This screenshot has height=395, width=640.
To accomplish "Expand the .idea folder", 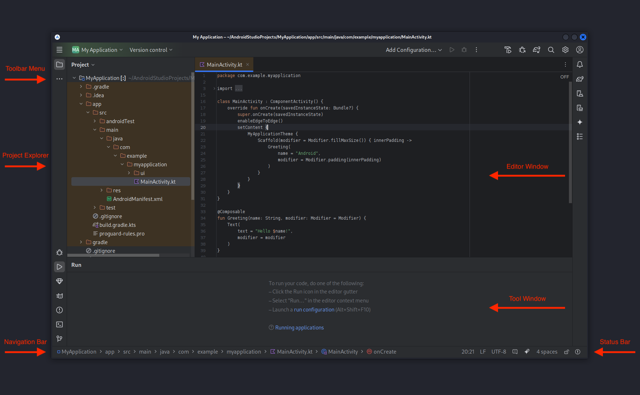I will pos(81,95).
